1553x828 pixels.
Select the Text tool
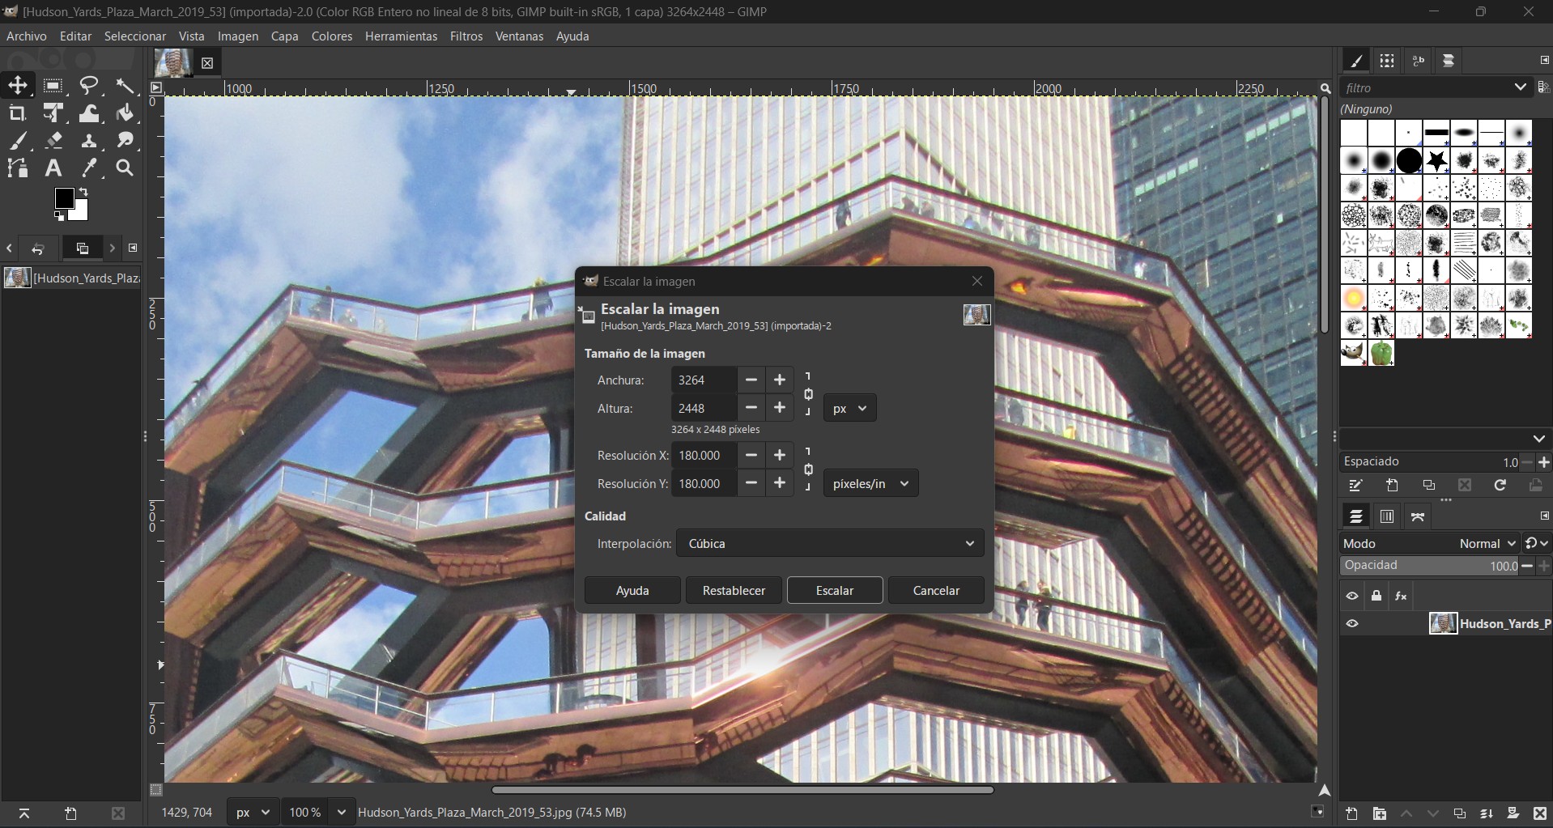[x=53, y=168]
